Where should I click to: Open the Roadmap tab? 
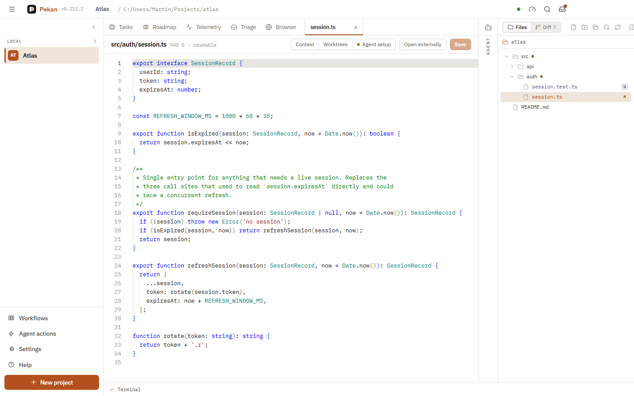[160, 27]
